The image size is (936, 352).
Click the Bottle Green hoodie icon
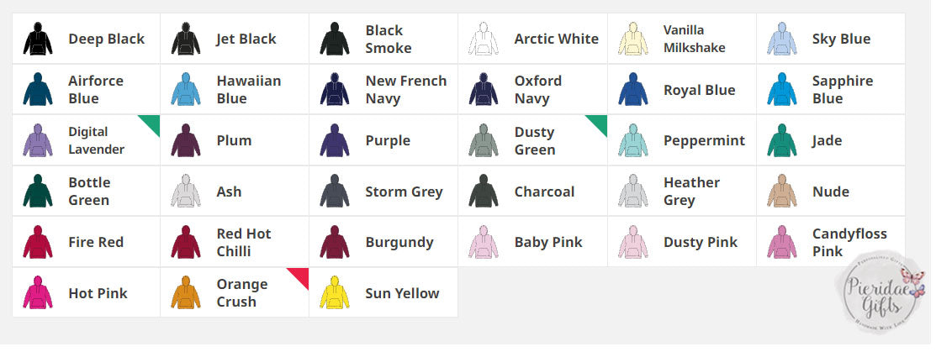point(38,192)
